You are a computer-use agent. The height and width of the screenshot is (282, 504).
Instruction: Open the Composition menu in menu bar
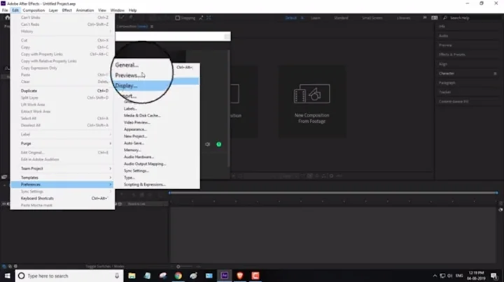[x=33, y=10]
